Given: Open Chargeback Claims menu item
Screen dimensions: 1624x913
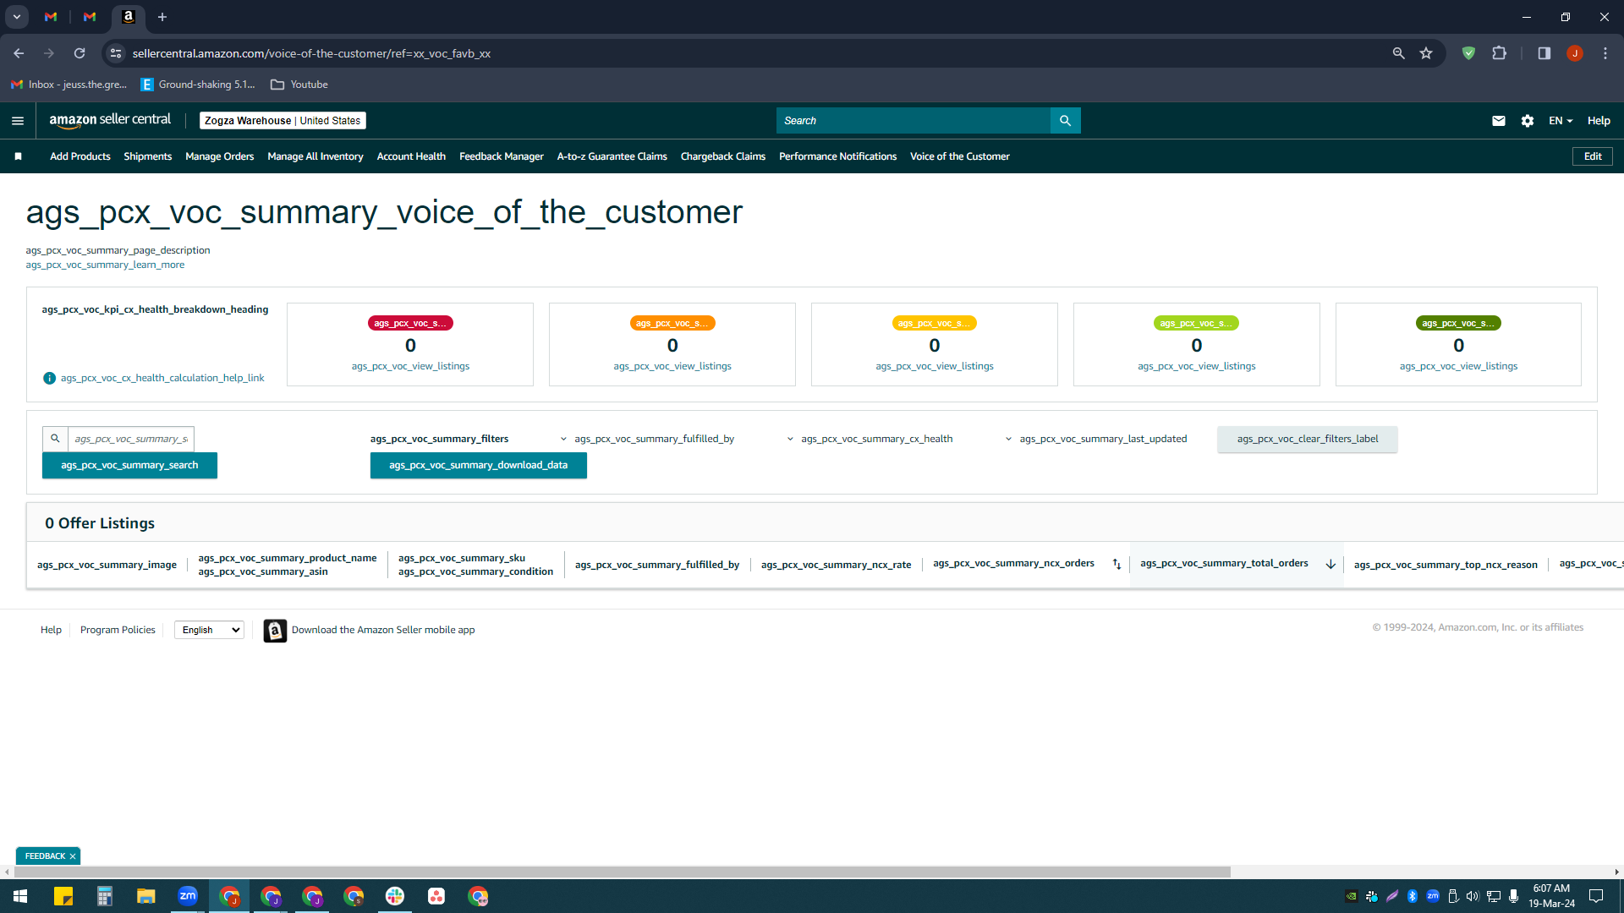Looking at the screenshot, I should (x=723, y=156).
